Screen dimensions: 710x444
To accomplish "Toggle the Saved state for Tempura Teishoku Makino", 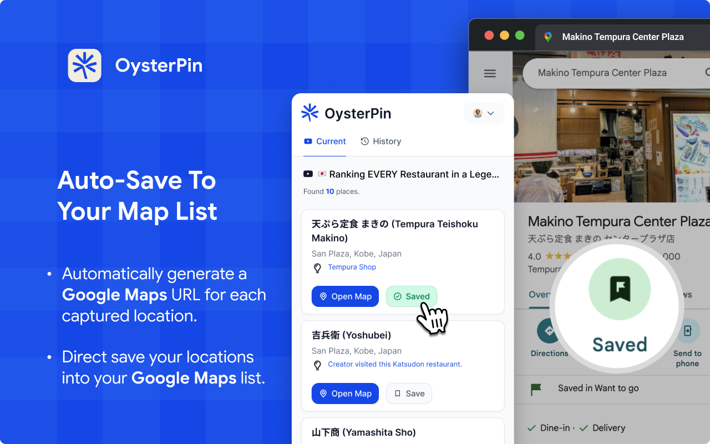I will pyautogui.click(x=412, y=296).
